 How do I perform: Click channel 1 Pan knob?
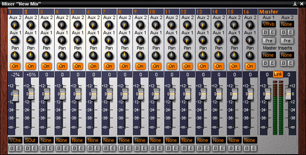pos(15,55)
